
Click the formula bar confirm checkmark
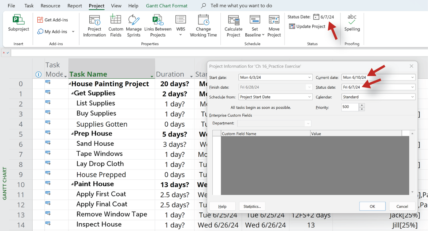[x=8, y=53]
